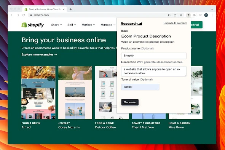Expand the Start menu
The height and width of the screenshot is (150, 225).
[x=56, y=25]
